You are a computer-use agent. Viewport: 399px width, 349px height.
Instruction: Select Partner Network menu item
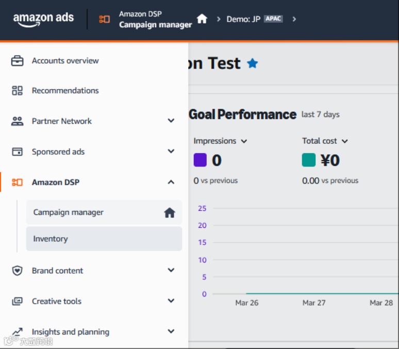pyautogui.click(x=61, y=121)
